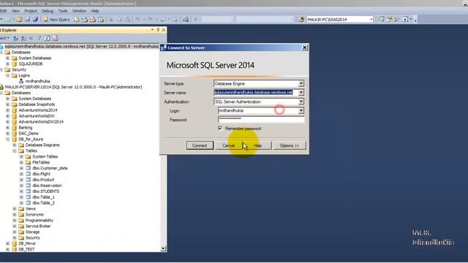Click the Save toolbar icon

tap(28, 20)
